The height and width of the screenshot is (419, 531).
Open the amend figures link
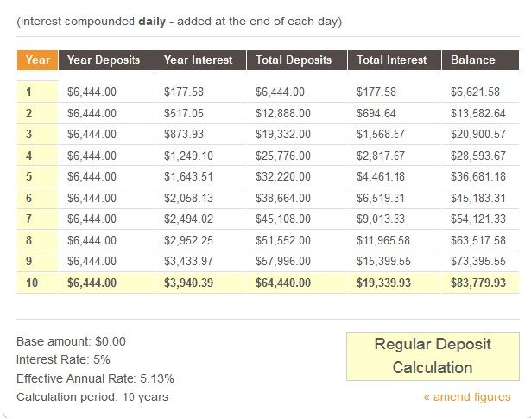pyautogui.click(x=466, y=397)
